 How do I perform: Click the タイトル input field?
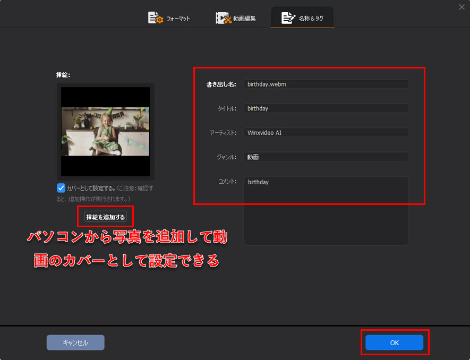(326, 108)
